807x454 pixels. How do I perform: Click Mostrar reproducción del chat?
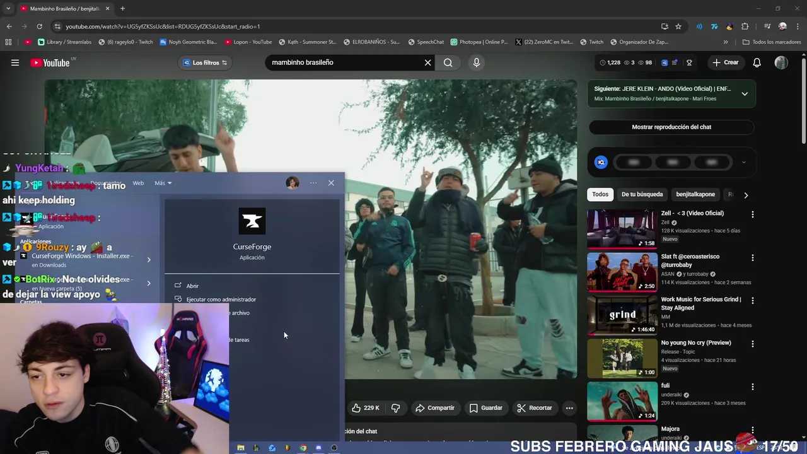click(x=671, y=127)
